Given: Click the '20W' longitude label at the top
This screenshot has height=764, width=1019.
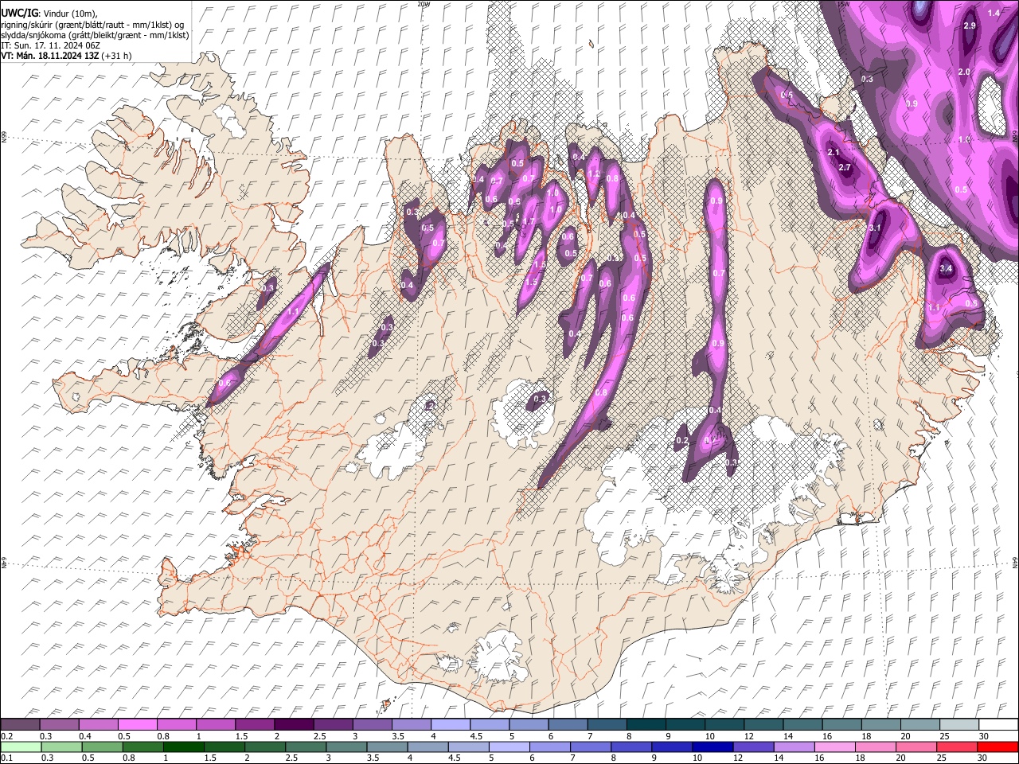Looking at the screenshot, I should click(424, 4).
